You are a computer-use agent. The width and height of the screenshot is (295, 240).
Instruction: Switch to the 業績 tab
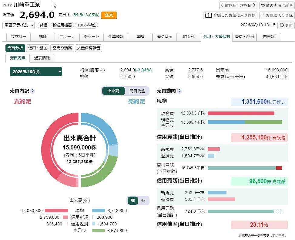tap(140, 37)
